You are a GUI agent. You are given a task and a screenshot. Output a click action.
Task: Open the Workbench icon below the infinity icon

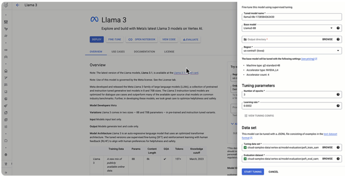pyautogui.click(x=6, y=57)
